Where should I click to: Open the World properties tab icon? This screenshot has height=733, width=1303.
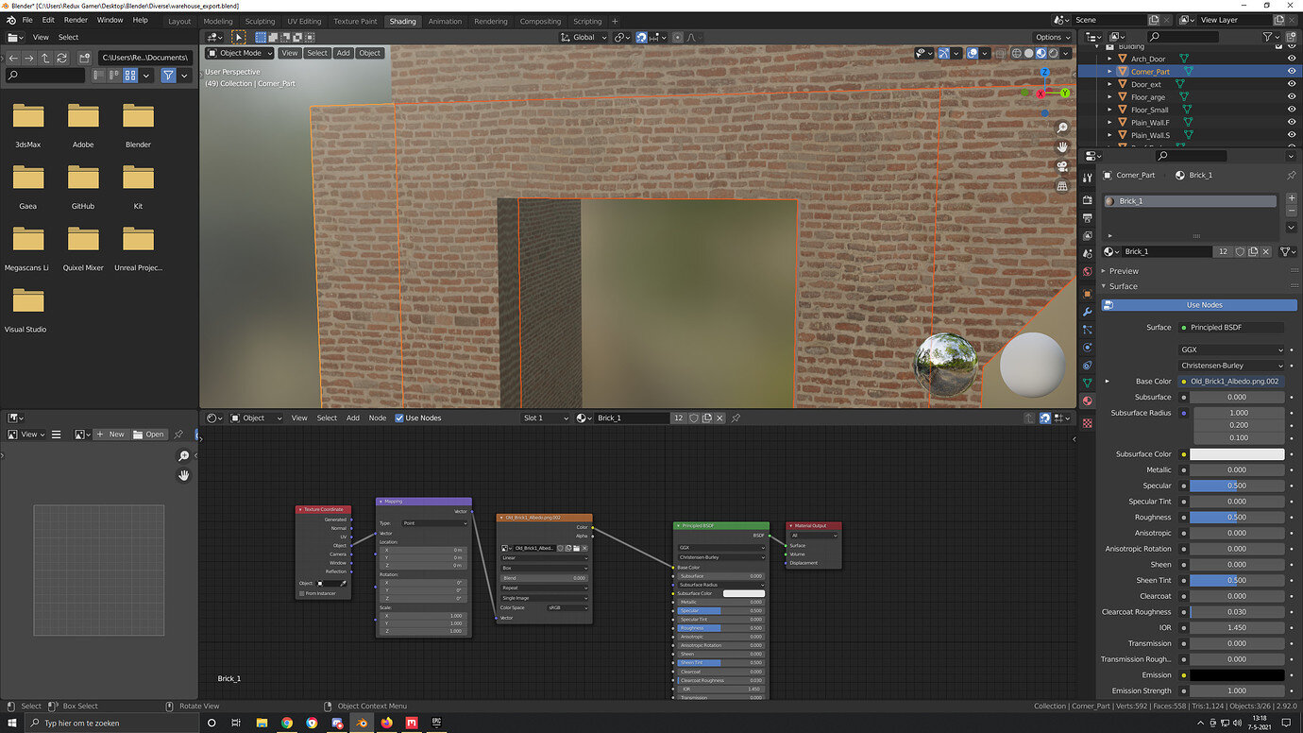pos(1088,271)
